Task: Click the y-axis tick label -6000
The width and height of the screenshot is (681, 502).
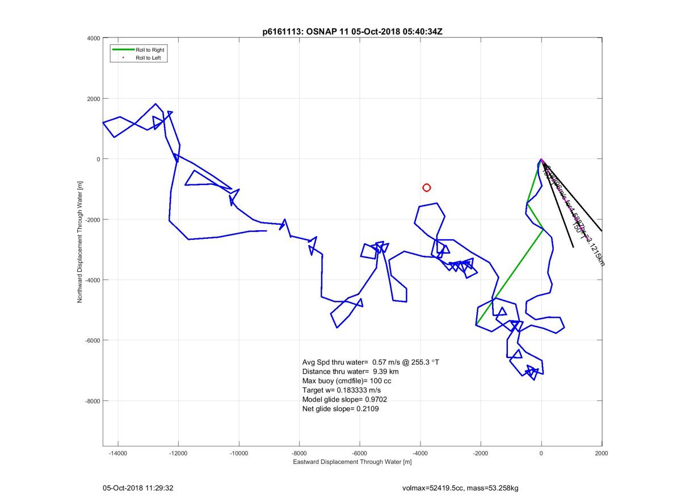Action: [x=92, y=340]
